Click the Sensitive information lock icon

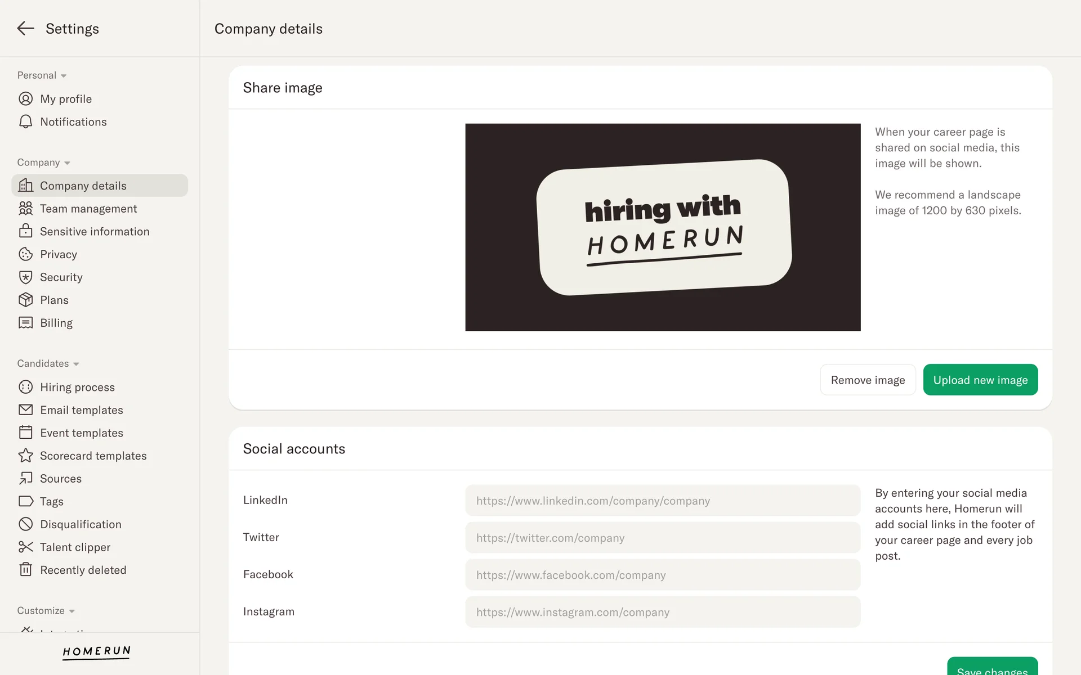pyautogui.click(x=25, y=231)
